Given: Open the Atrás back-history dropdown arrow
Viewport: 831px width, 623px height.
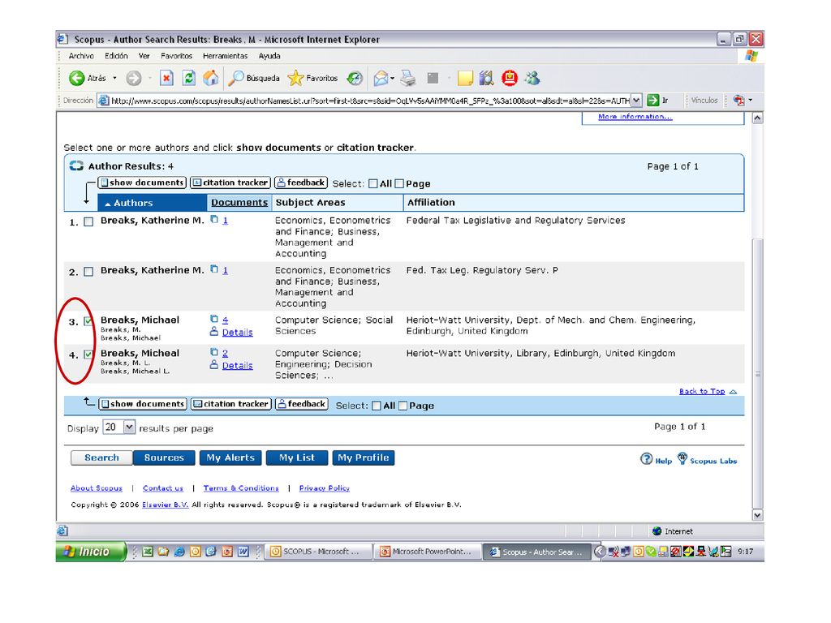Looking at the screenshot, I should (114, 79).
